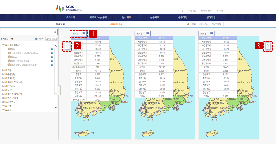Select the 이혼수 statistic item
This screenshot has height=144, width=276.
tap(14, 57)
